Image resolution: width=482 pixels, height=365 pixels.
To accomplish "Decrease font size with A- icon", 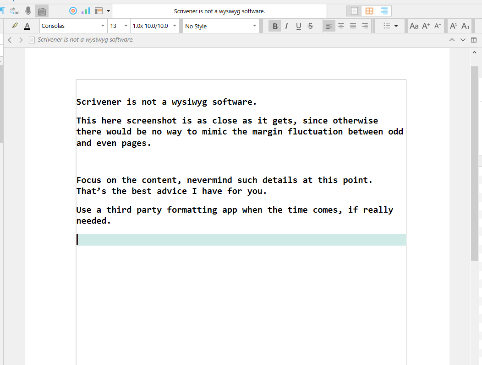I will (x=438, y=26).
